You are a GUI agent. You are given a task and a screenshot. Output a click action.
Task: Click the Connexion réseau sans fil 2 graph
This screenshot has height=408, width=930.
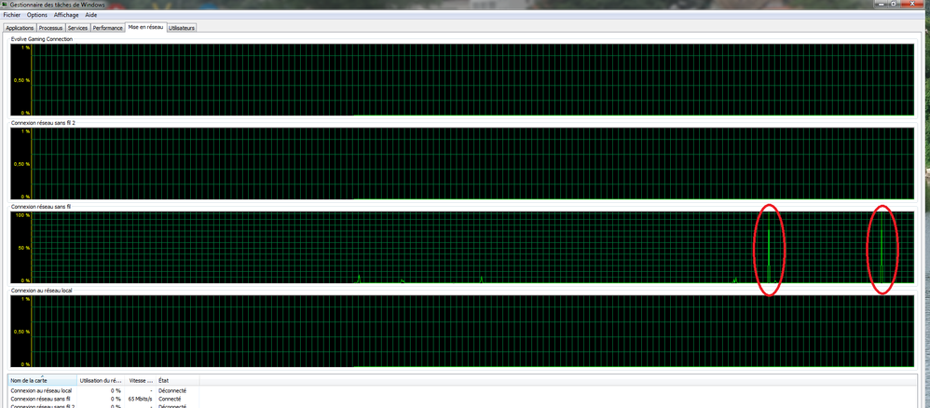click(x=462, y=164)
